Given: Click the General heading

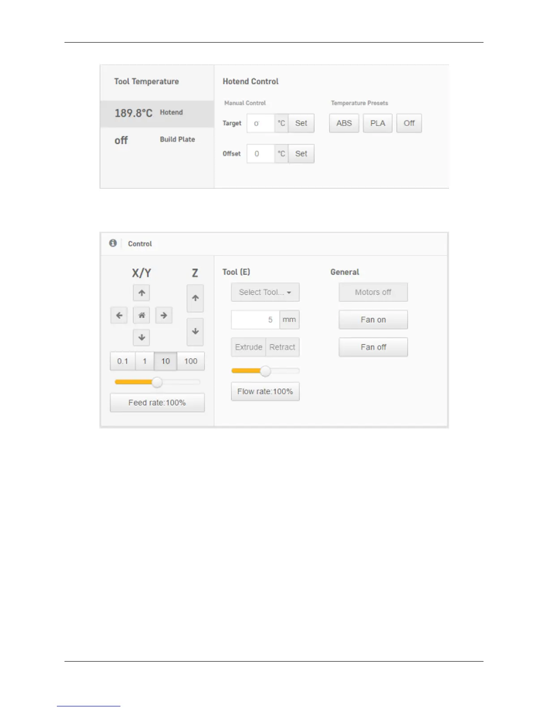Looking at the screenshot, I should click(345, 272).
